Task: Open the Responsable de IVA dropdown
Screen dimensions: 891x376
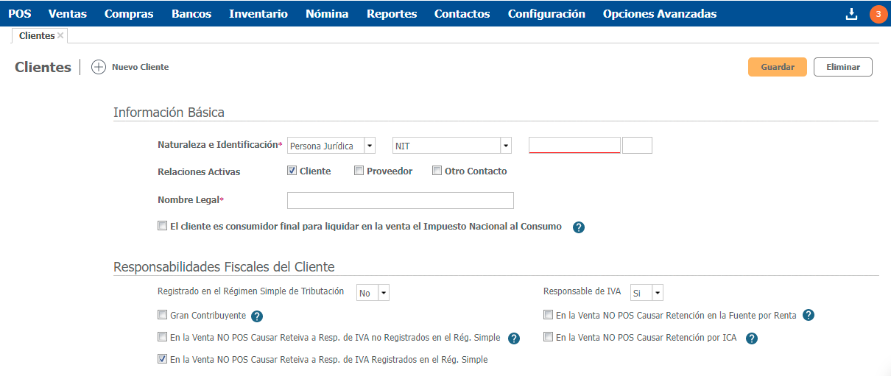Action: 657,293
